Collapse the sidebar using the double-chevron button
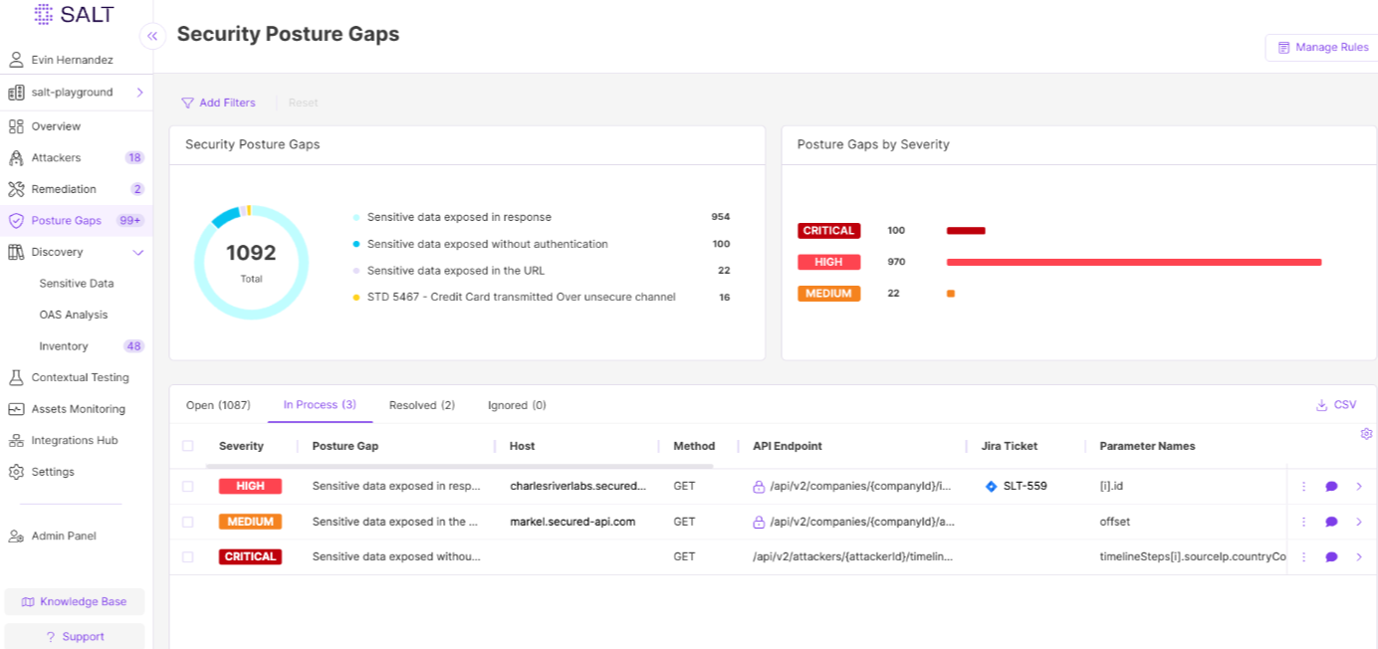The width and height of the screenshot is (1378, 649). (152, 36)
